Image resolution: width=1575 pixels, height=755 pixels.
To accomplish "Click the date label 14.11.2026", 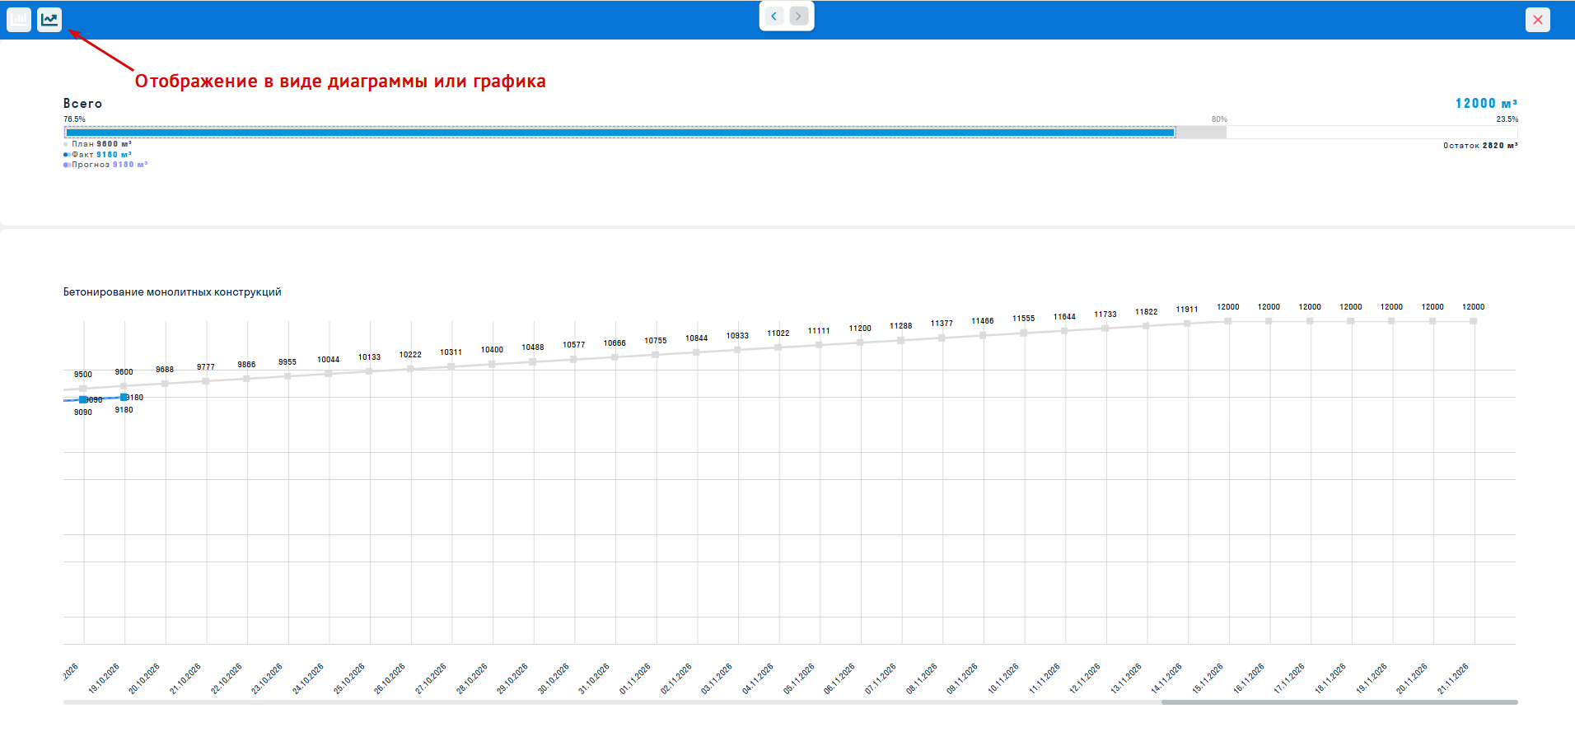I will pos(1167,678).
